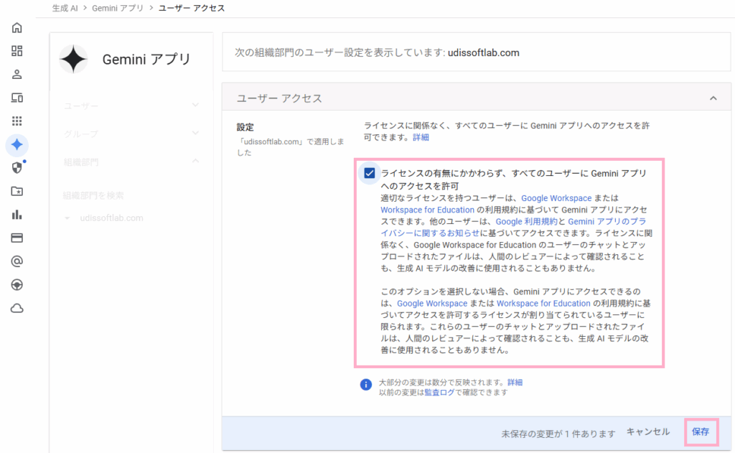Go to 生成 AI in the breadcrumb
This screenshot has height=453, width=735.
pyautogui.click(x=66, y=9)
